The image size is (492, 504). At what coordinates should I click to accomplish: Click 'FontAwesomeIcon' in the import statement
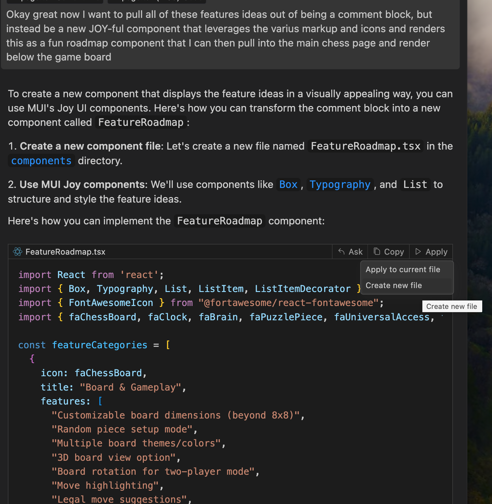[111, 303]
